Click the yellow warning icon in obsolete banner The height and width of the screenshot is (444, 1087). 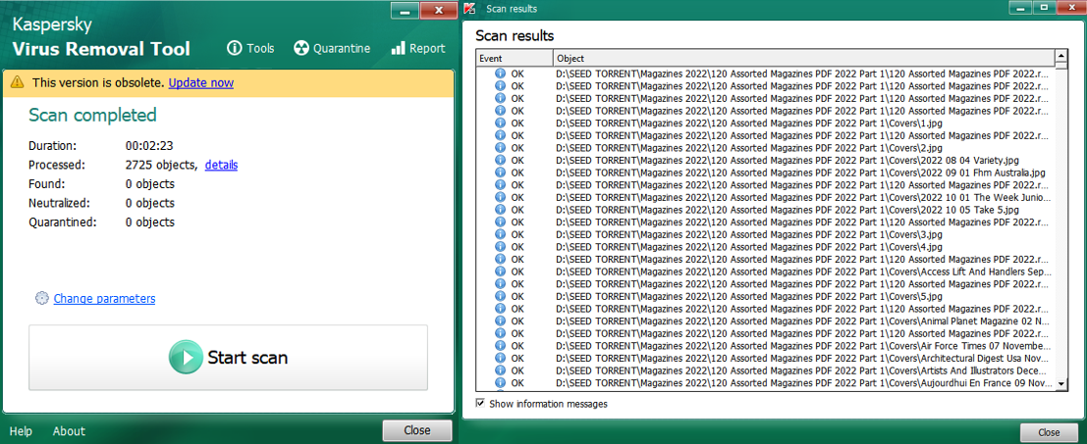[x=18, y=83]
